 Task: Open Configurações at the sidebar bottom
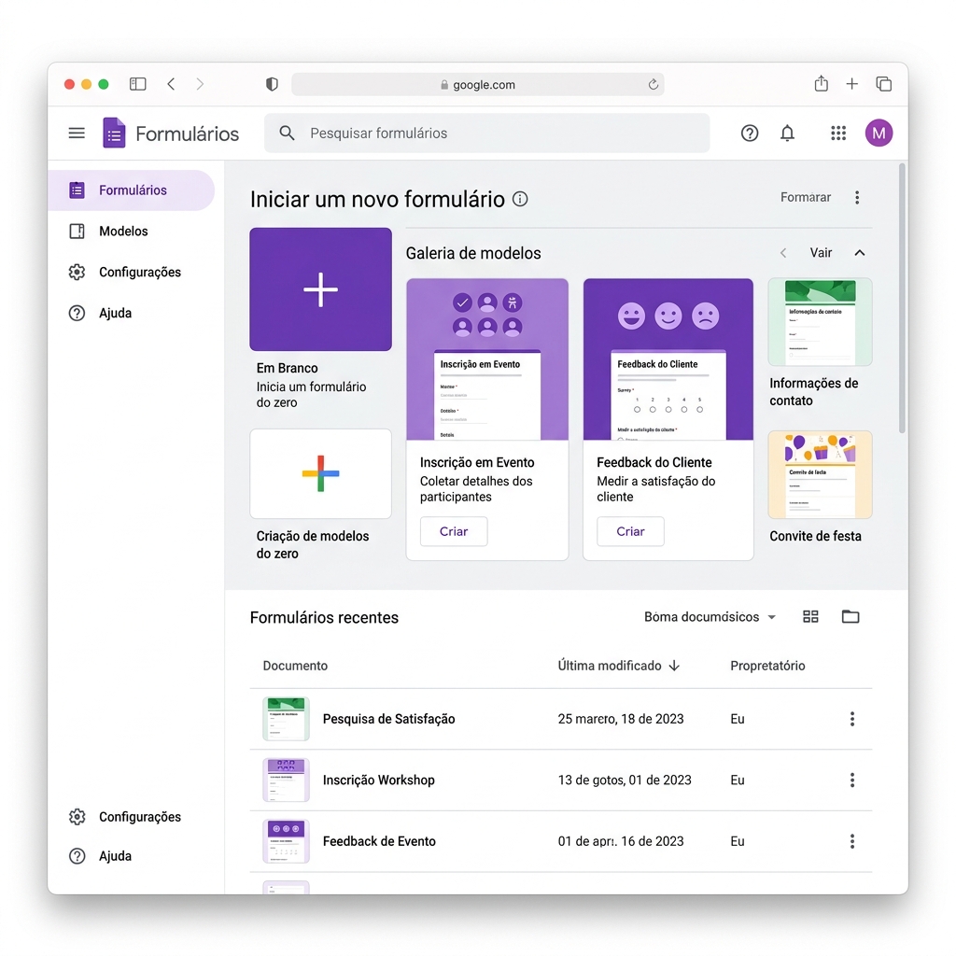(x=125, y=816)
